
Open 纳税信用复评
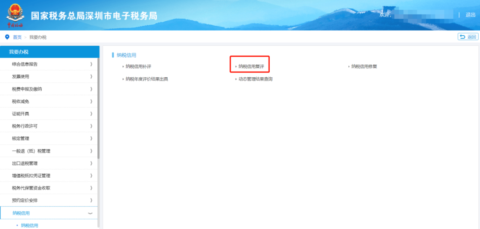(x=251, y=66)
